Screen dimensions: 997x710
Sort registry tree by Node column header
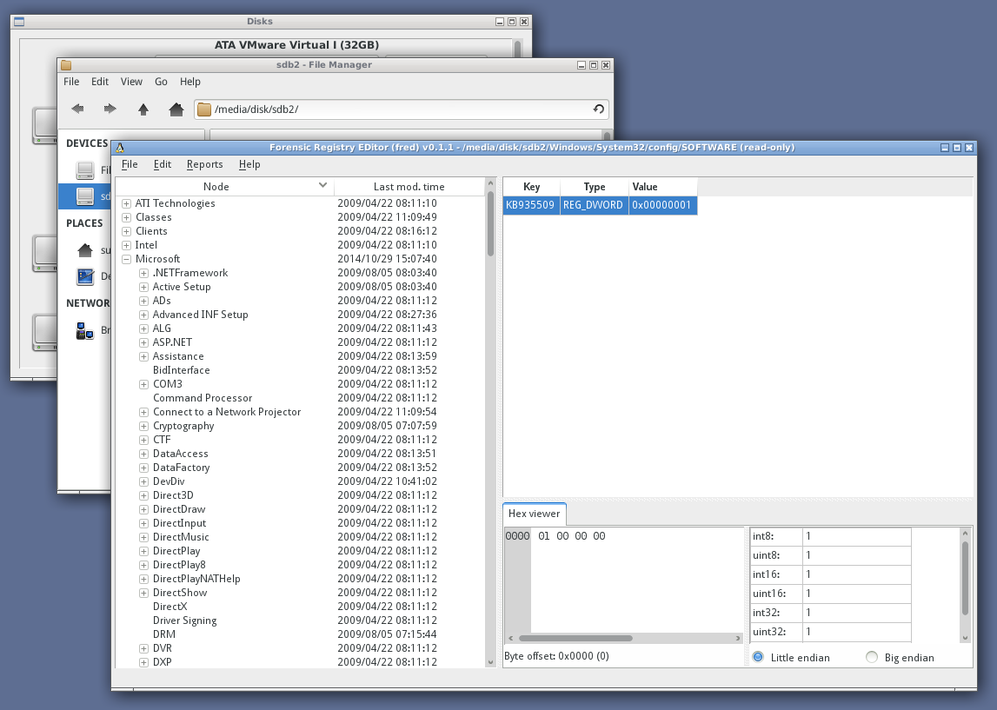coord(224,186)
